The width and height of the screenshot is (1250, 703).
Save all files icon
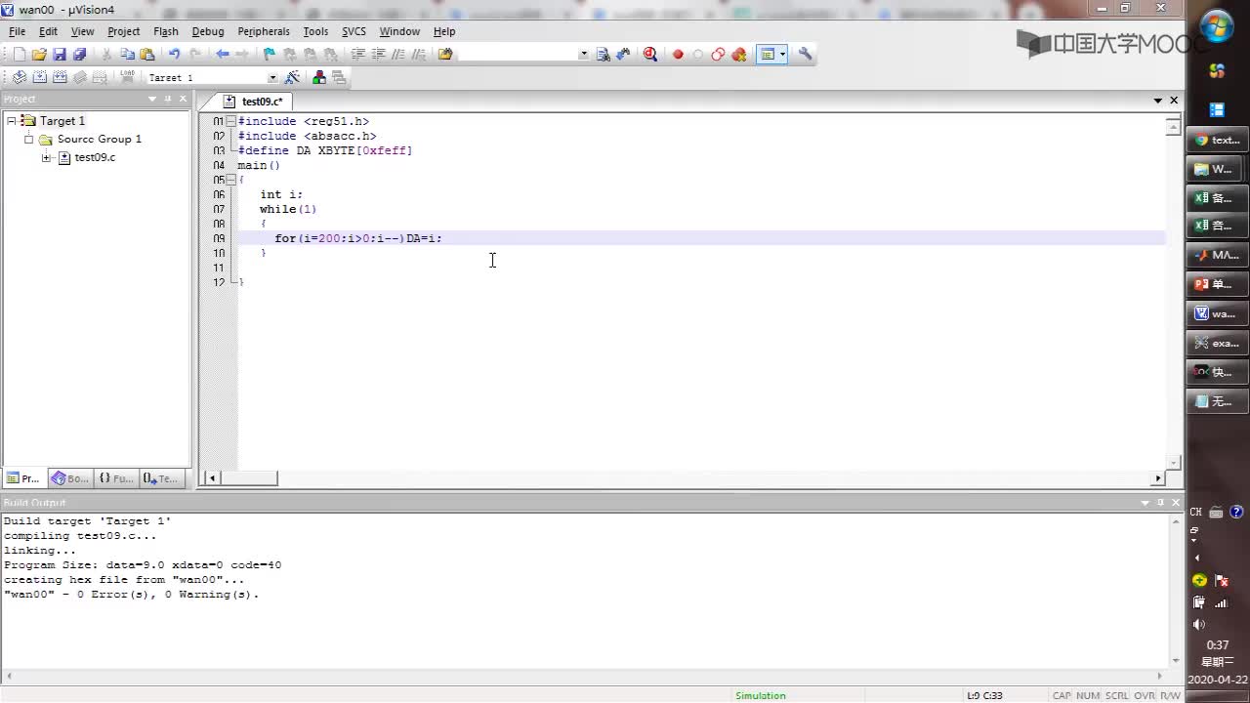pyautogui.click(x=80, y=55)
